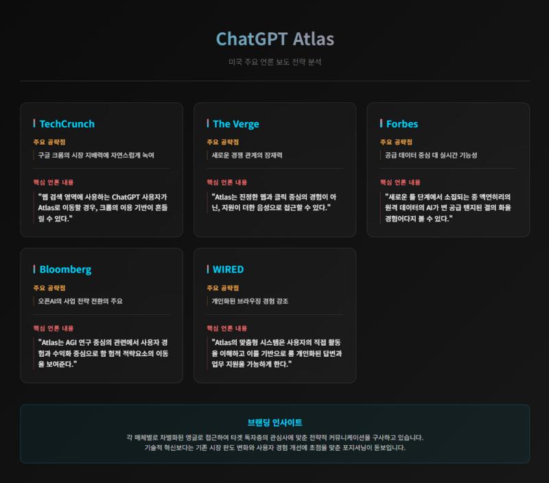Click the Bloomberg quote about AGI 연구

click(x=103, y=353)
